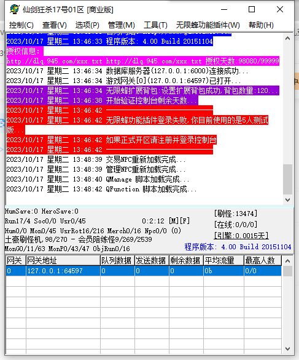This screenshot has width=299, height=360.
Task: Click the MonG0/11/63 status line
Action: [x=67, y=249]
